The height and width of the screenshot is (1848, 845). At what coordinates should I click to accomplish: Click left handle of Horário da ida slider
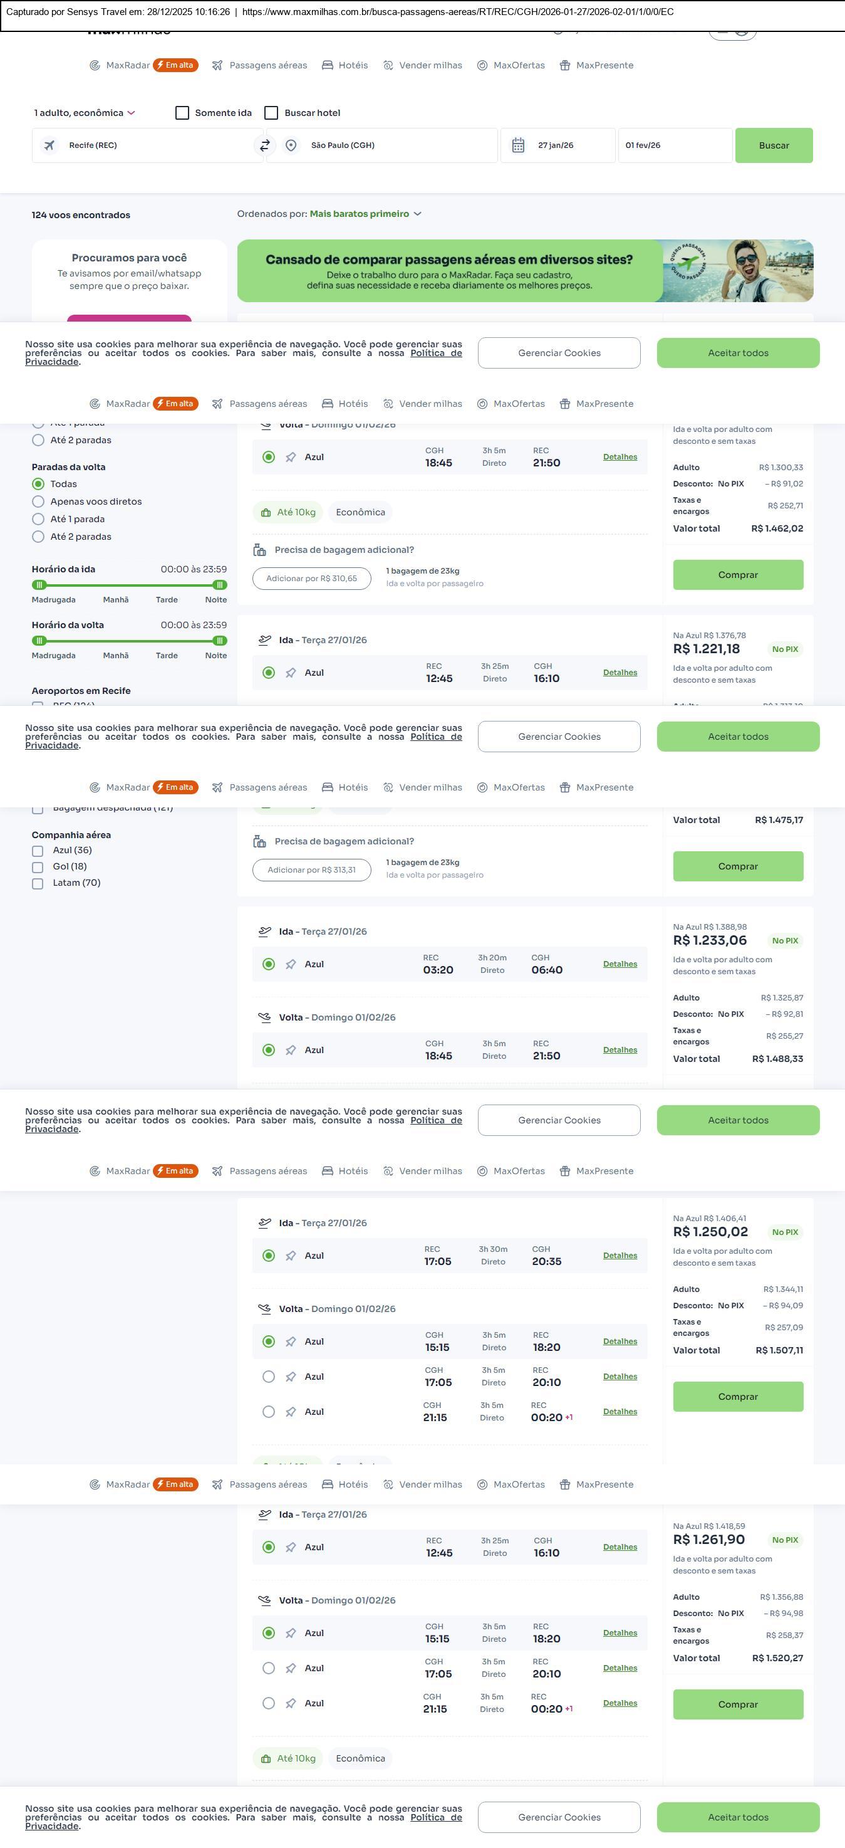click(39, 585)
